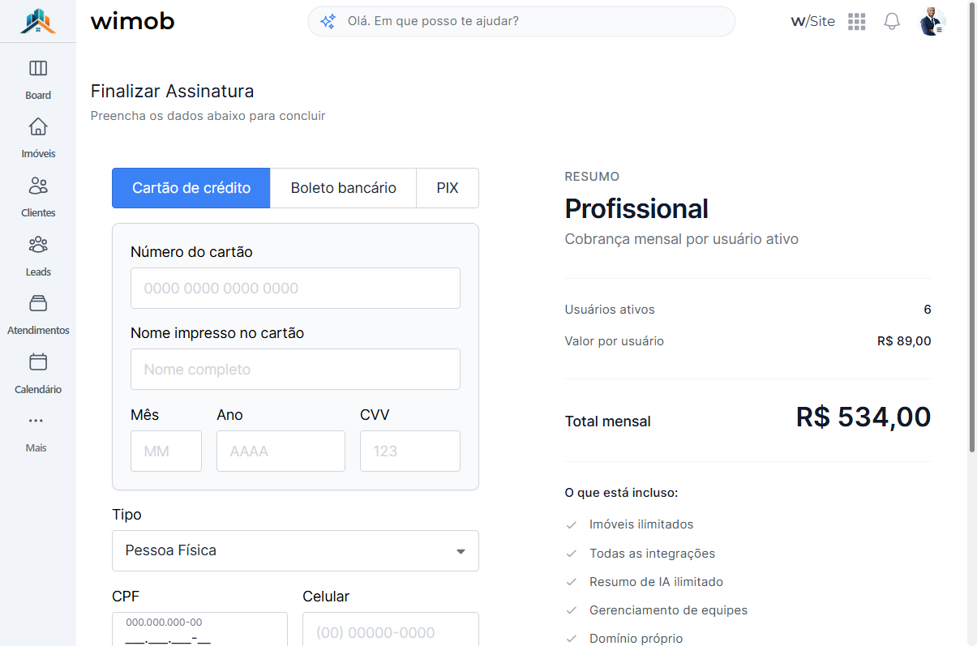
Task: Click the 'RESUMO' section label
Action: click(592, 177)
